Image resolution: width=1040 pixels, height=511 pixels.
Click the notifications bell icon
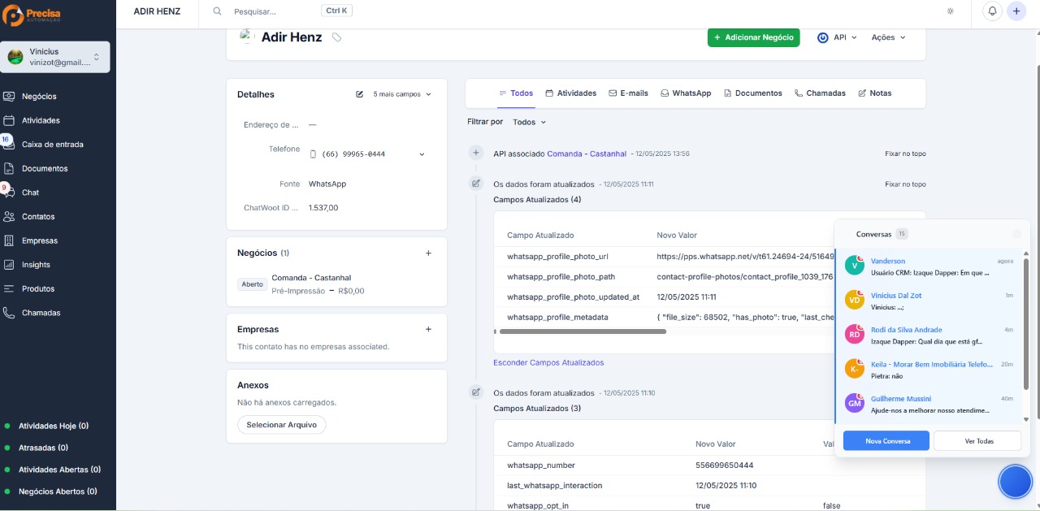coord(992,11)
